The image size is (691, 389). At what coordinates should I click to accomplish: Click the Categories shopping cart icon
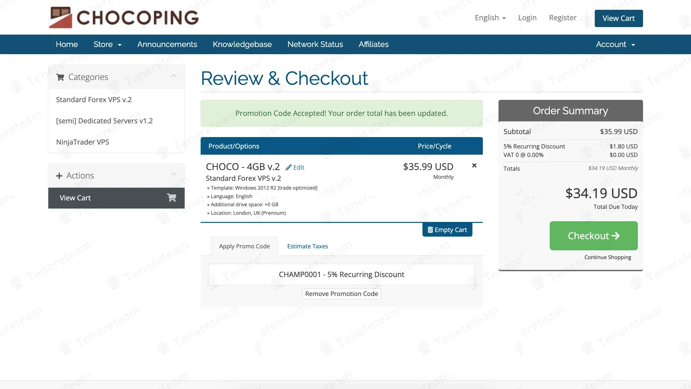pyautogui.click(x=60, y=77)
